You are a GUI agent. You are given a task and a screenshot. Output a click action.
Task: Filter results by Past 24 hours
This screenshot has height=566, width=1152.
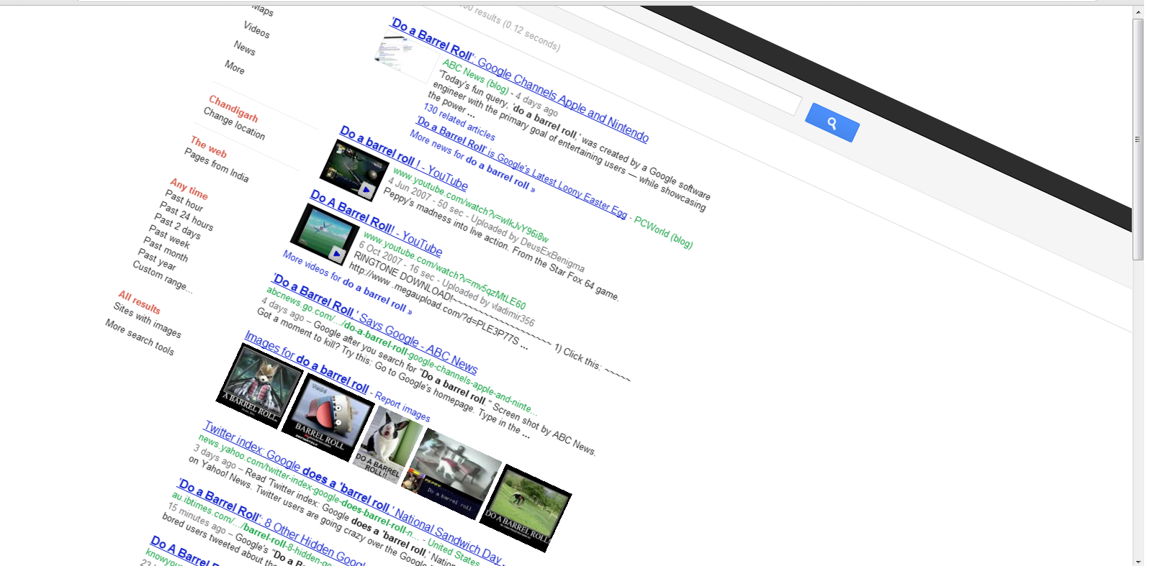(x=186, y=216)
